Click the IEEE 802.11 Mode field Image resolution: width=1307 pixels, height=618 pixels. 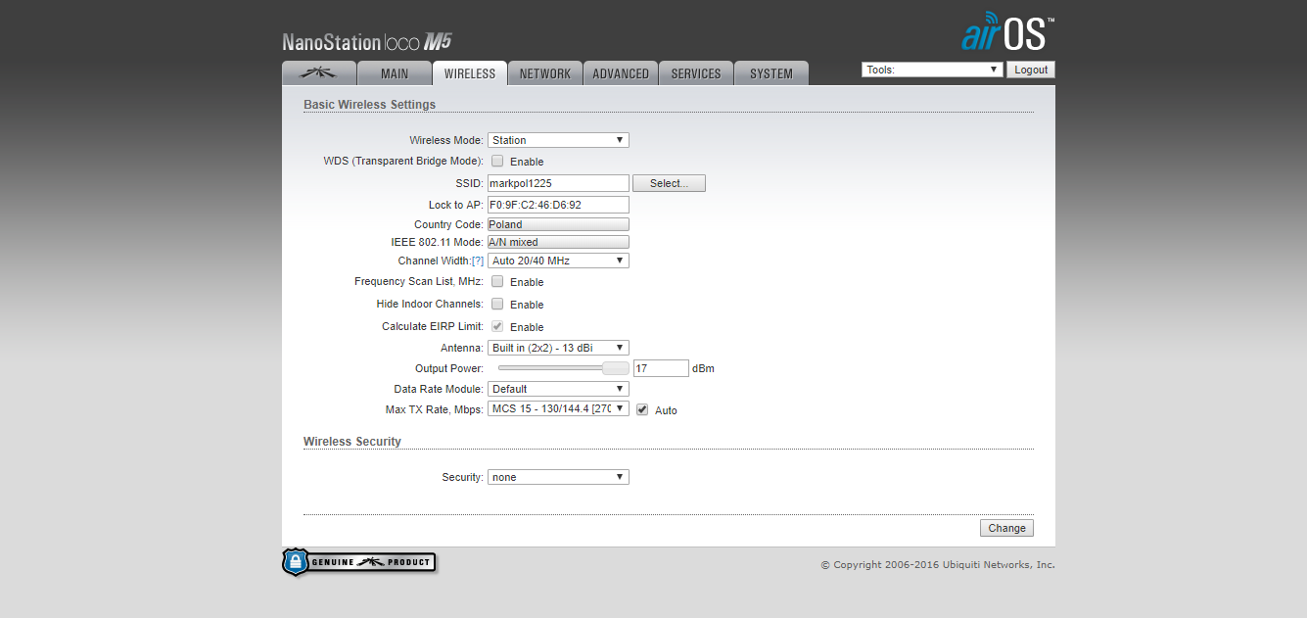[558, 242]
